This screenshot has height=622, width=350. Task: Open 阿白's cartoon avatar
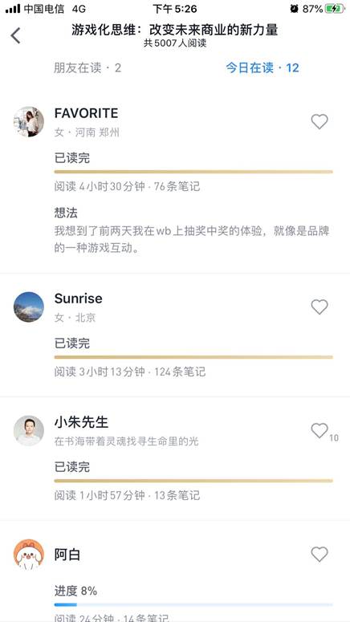click(29, 555)
